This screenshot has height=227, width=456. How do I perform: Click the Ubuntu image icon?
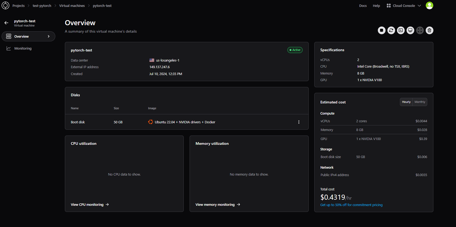click(x=150, y=122)
